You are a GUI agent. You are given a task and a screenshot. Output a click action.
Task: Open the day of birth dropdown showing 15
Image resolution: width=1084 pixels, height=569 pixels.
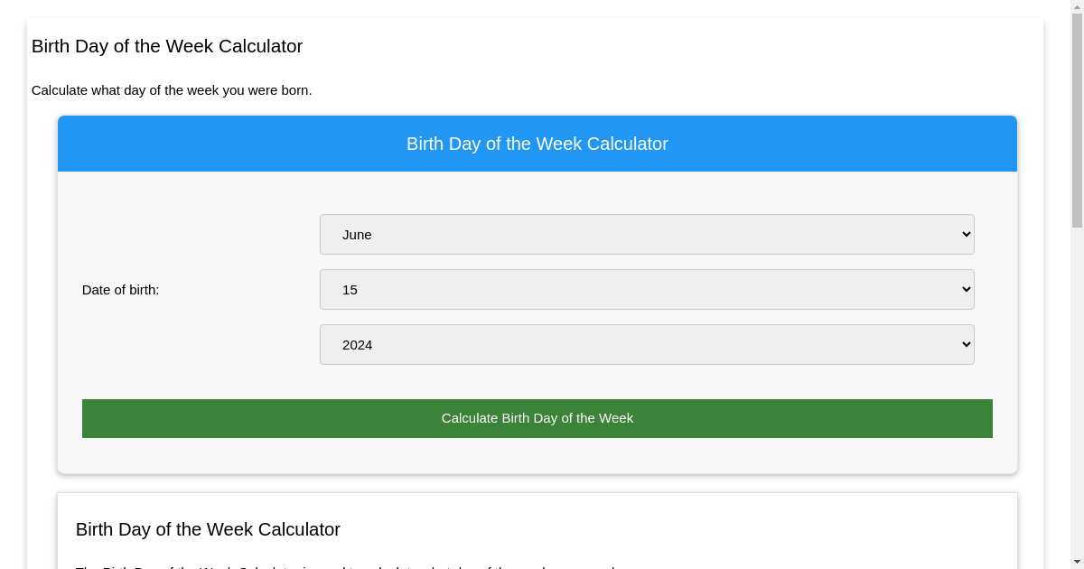coord(647,289)
